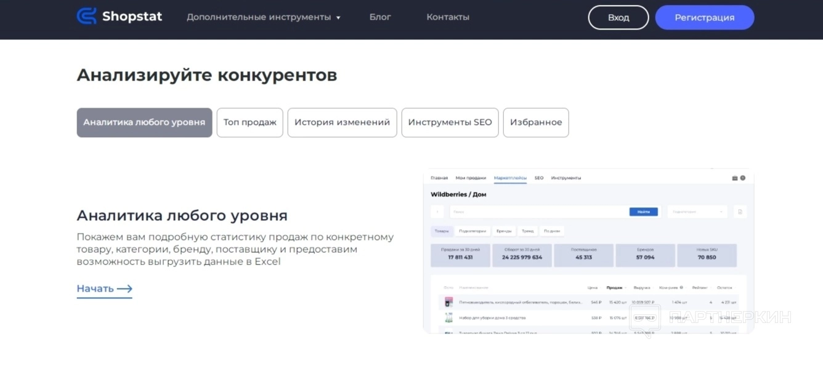Open the Блог menu item

pos(380,17)
